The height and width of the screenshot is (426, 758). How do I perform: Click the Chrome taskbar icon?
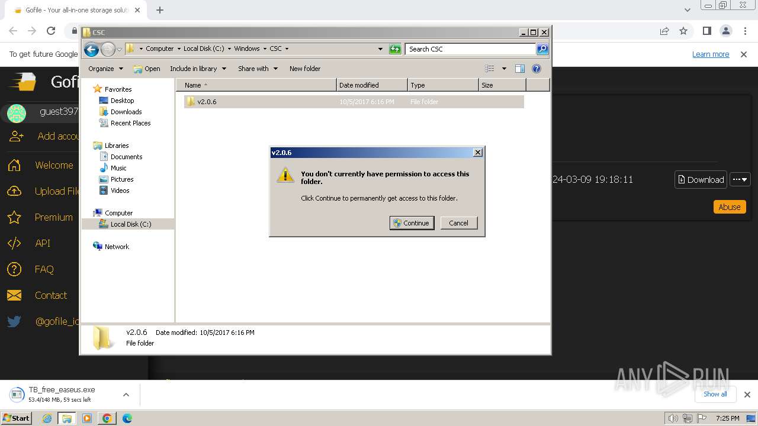pyautogui.click(x=107, y=418)
